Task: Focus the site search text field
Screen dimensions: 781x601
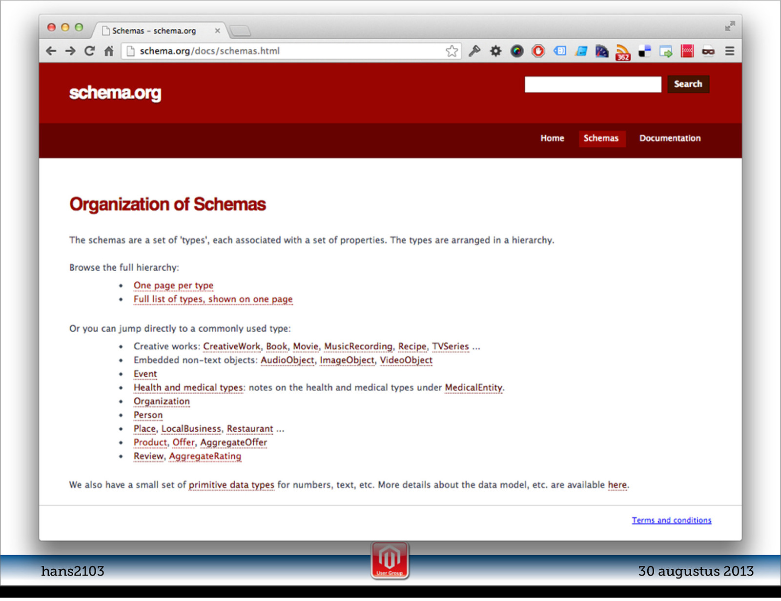Action: [x=593, y=84]
